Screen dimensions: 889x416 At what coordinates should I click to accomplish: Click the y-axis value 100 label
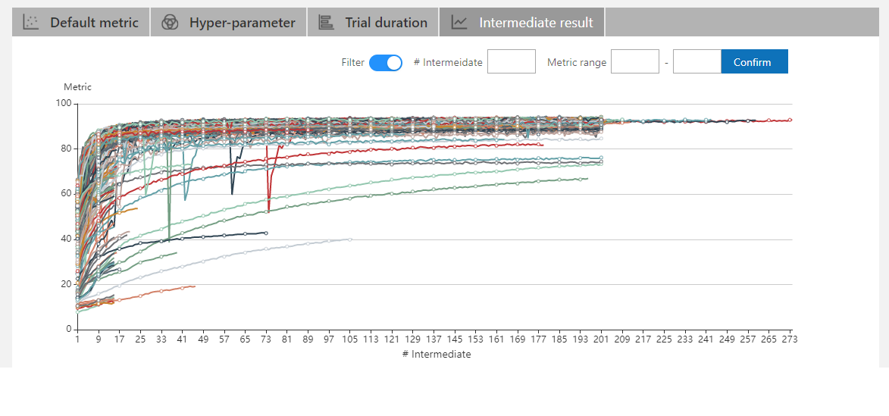click(x=64, y=104)
